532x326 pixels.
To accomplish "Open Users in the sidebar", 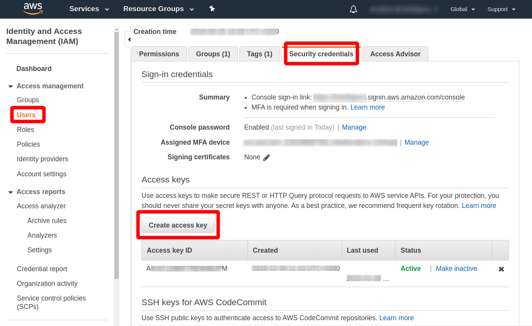I will click(x=26, y=115).
